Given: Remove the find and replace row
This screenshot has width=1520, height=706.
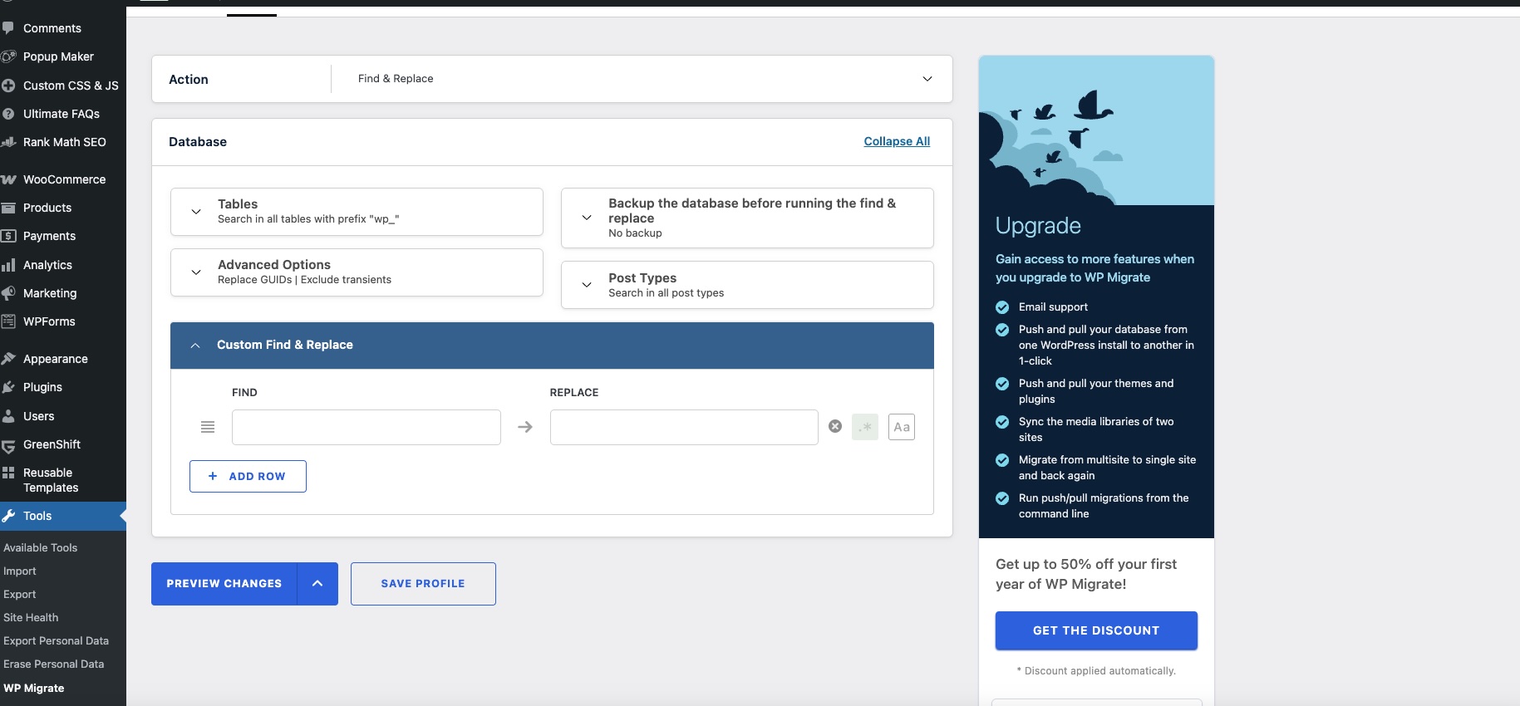Looking at the screenshot, I should pos(835,426).
